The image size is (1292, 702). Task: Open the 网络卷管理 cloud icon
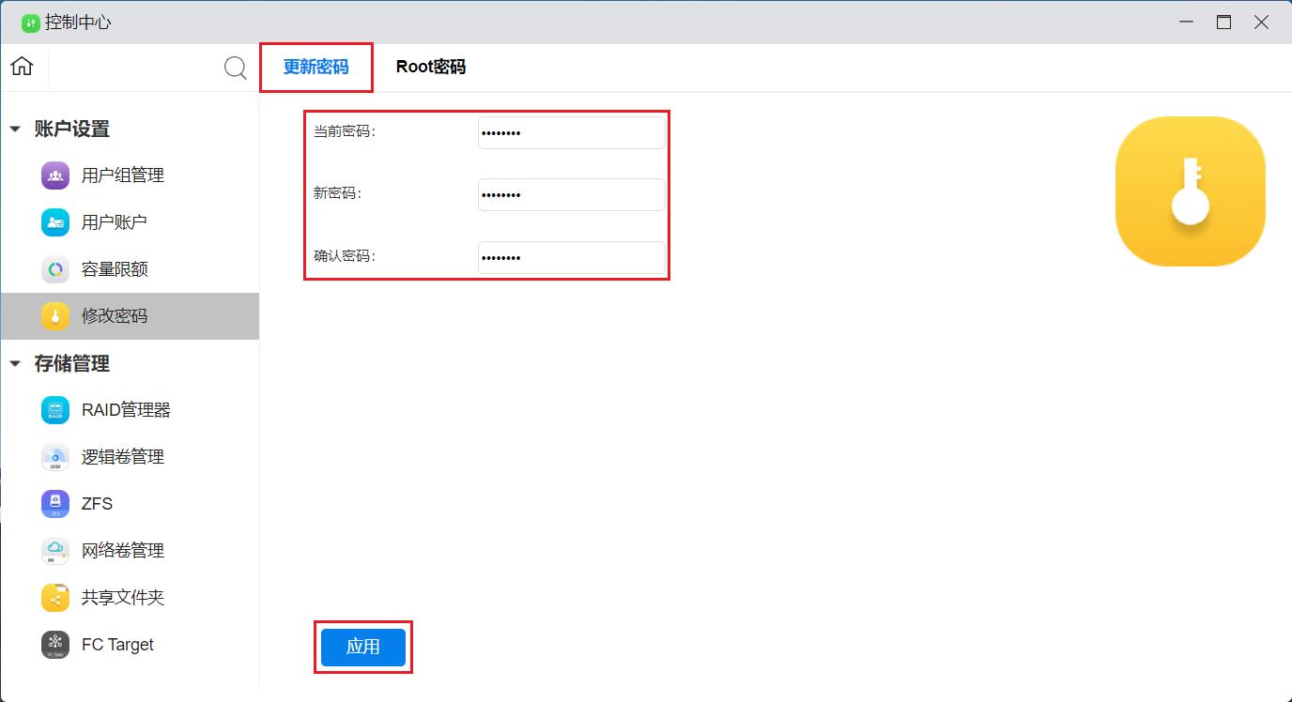click(x=55, y=551)
